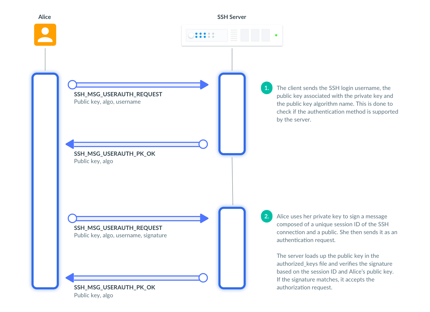Click the teal step 1 number badge

point(266,88)
